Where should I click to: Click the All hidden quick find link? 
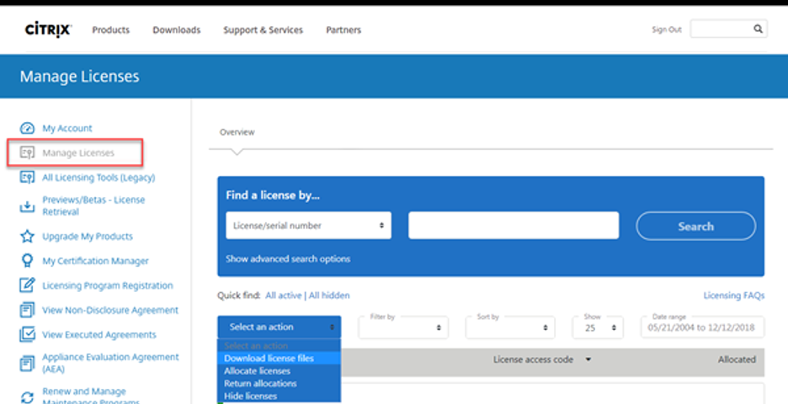pyautogui.click(x=329, y=295)
